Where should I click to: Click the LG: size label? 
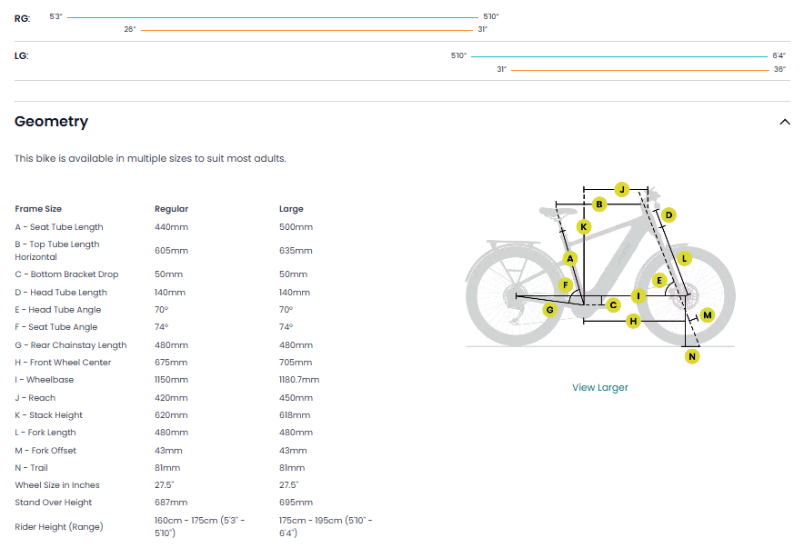point(22,55)
